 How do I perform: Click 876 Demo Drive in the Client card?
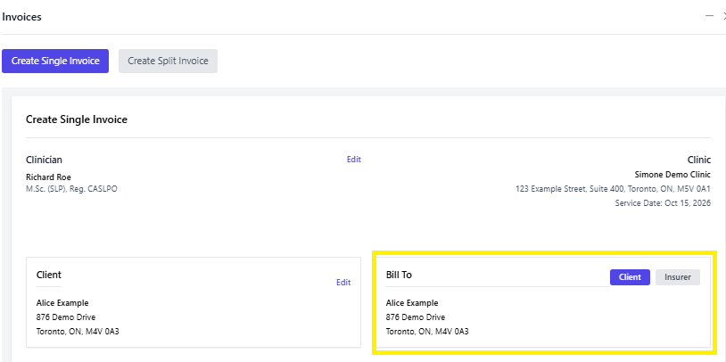coord(66,317)
